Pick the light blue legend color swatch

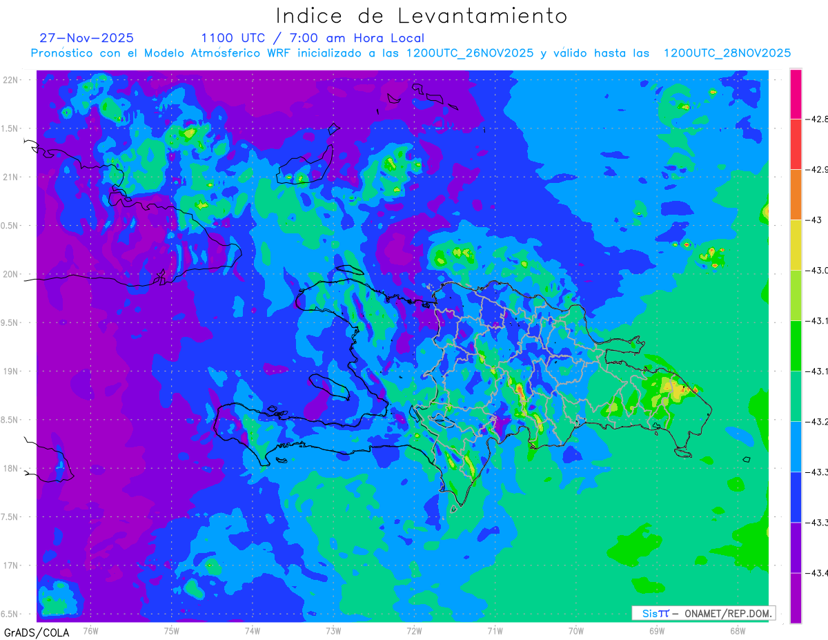point(796,447)
